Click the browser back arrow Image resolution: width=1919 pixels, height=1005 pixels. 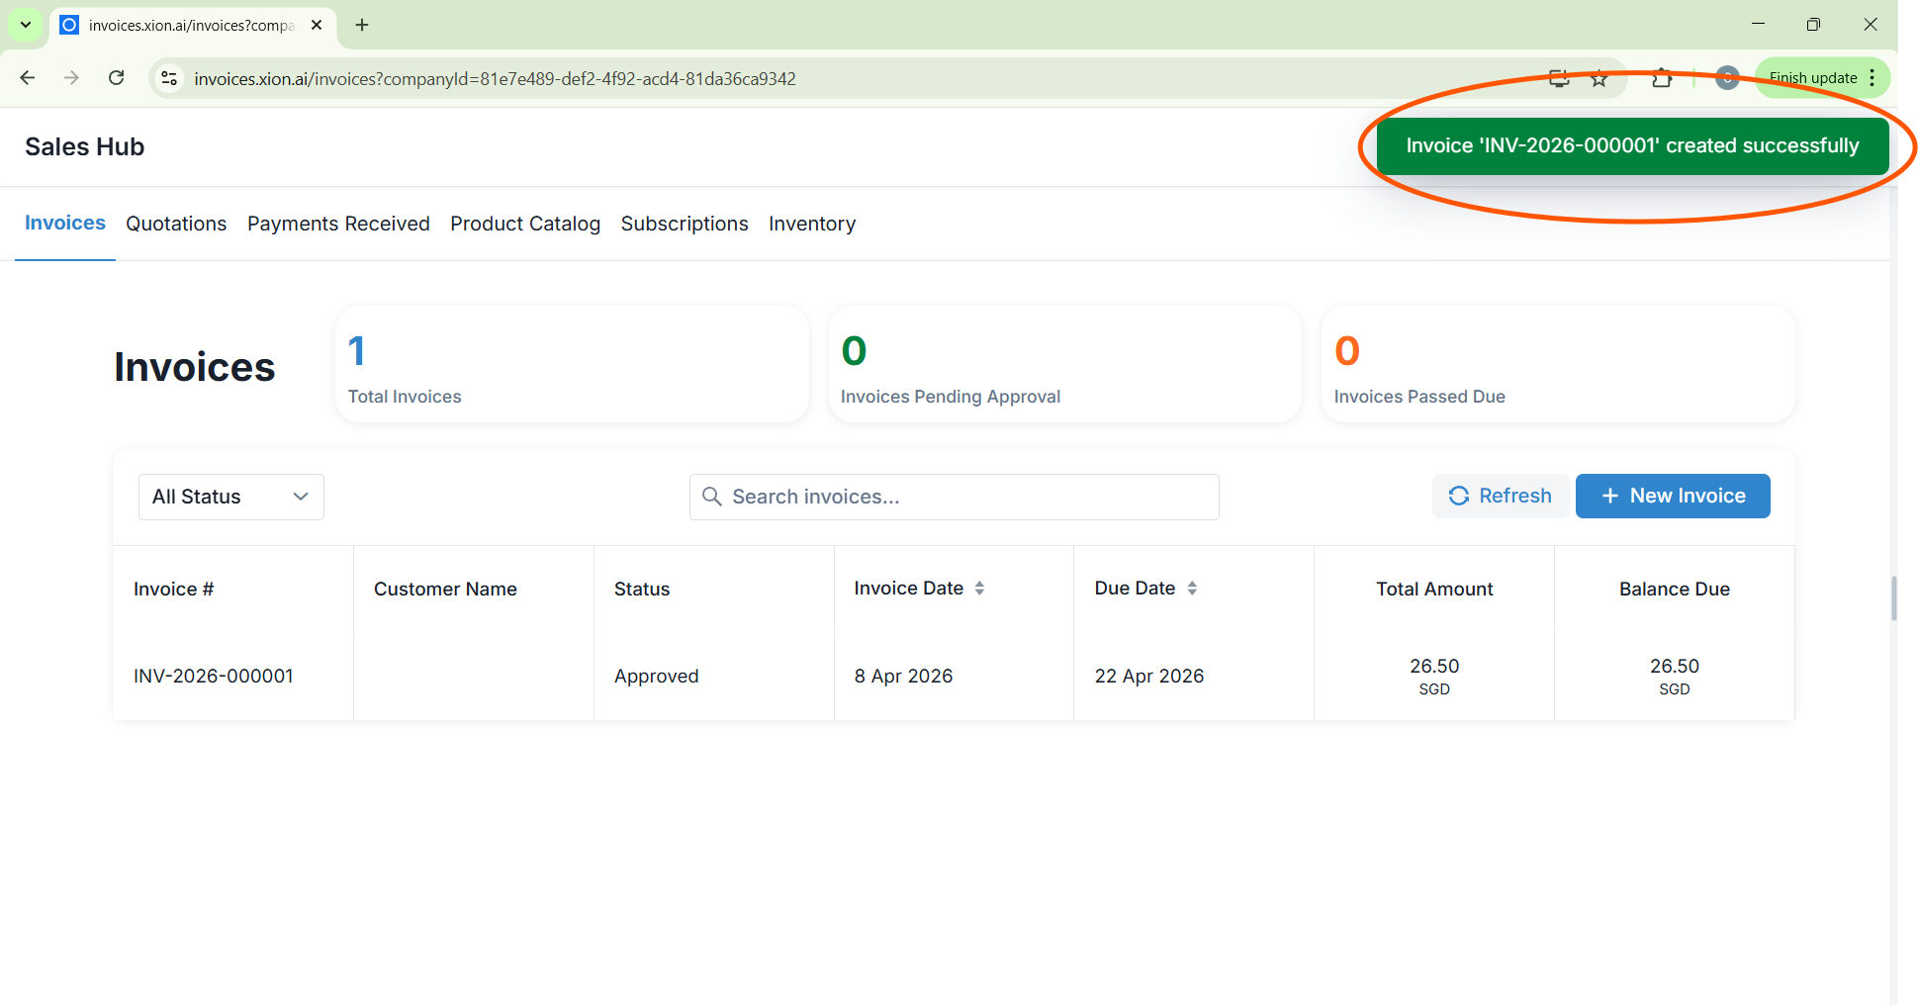coord(28,78)
